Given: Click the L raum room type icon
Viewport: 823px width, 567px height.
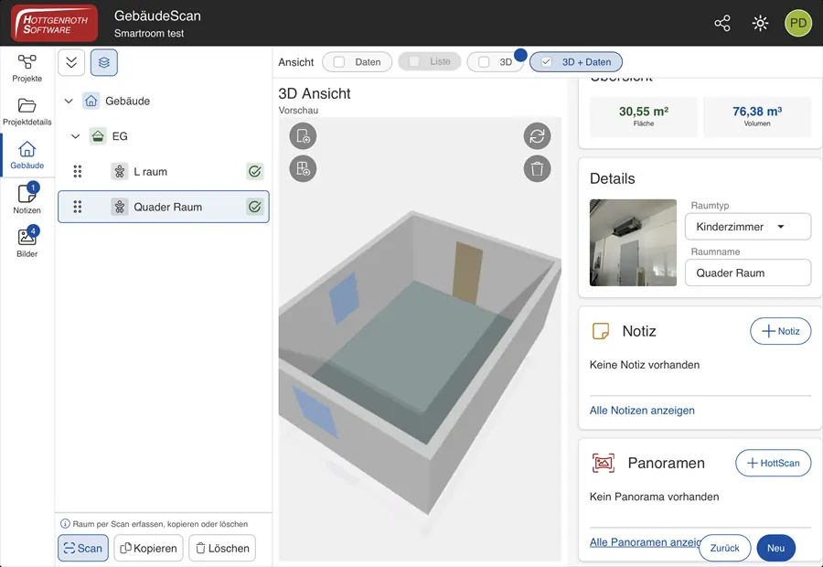Looking at the screenshot, I should 120,172.
